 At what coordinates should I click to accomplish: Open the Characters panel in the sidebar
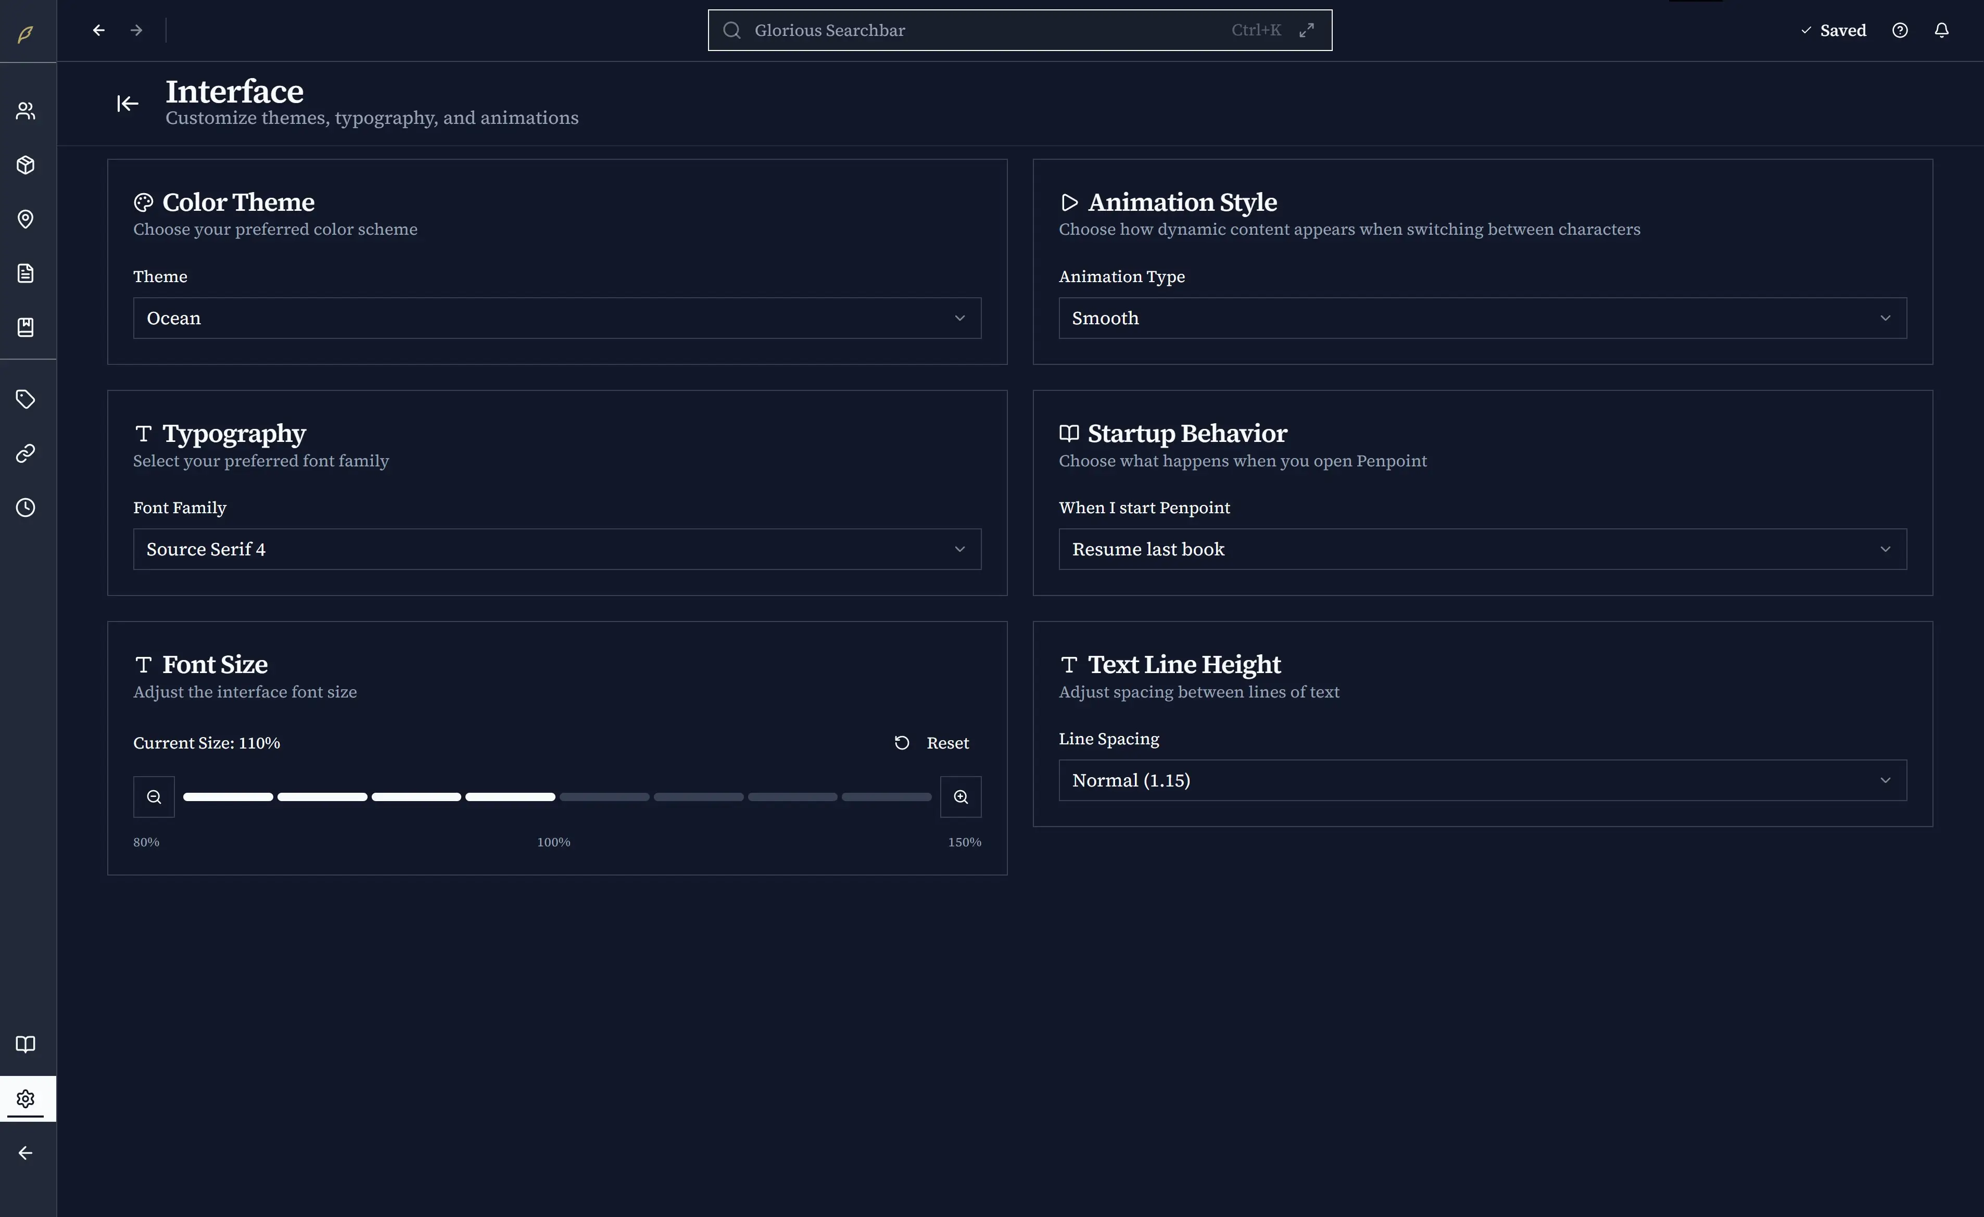pos(25,111)
